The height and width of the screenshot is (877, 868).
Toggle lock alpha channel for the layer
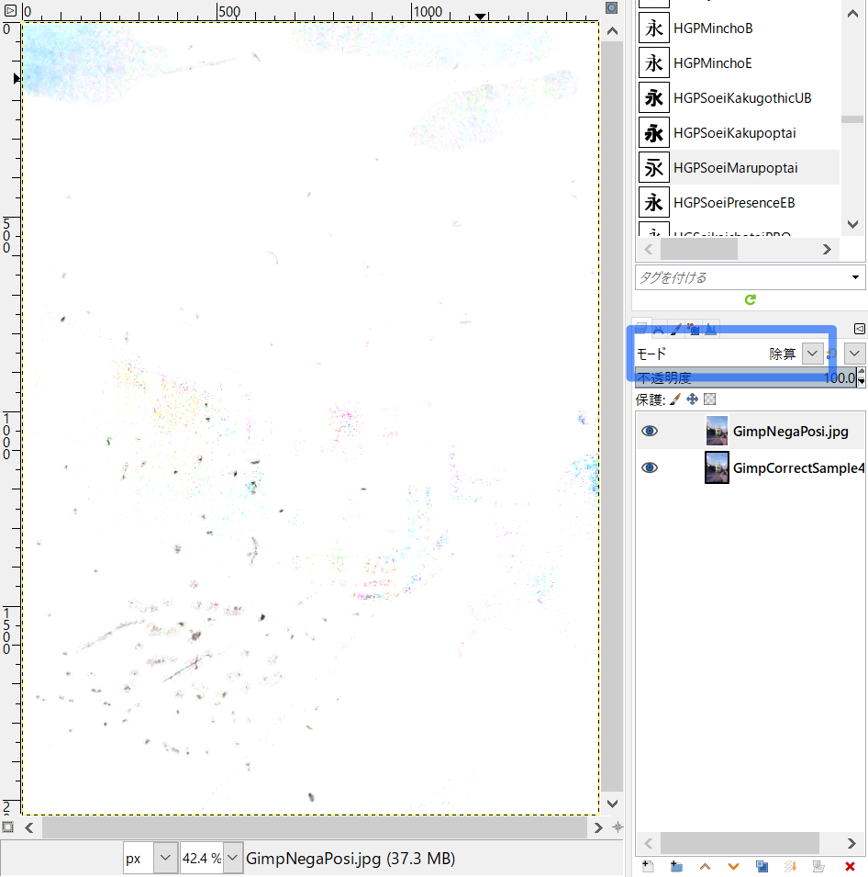[710, 399]
